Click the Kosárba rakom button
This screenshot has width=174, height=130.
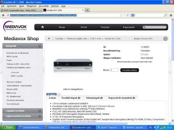tap(129, 70)
